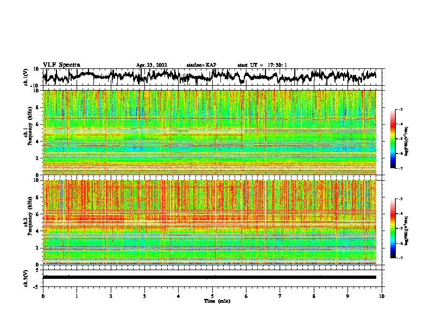
Task: Click time axis tick label "6"
Action: 246,296
